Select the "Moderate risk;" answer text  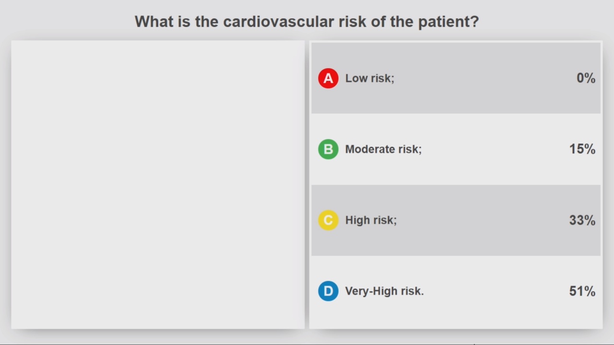383,149
